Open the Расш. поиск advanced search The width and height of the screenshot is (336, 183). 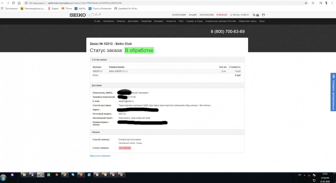coord(239,15)
